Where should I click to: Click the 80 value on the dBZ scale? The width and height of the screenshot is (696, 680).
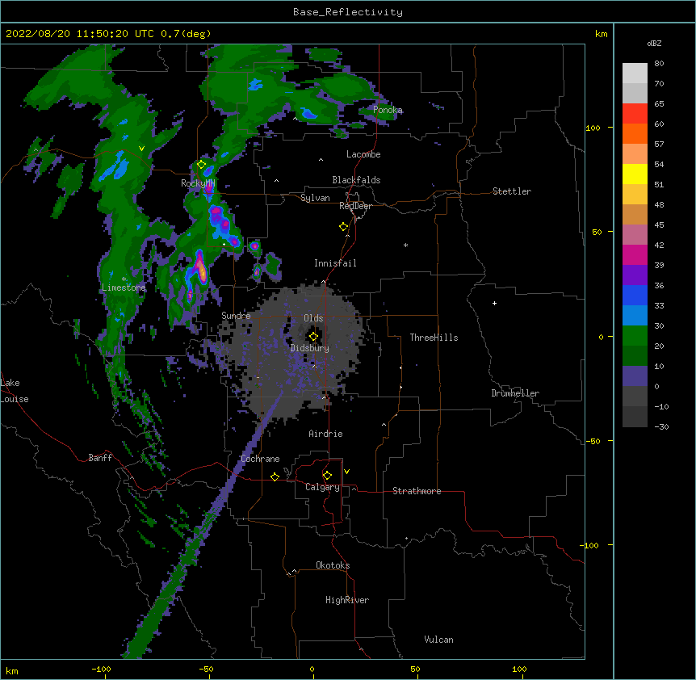tap(659, 64)
